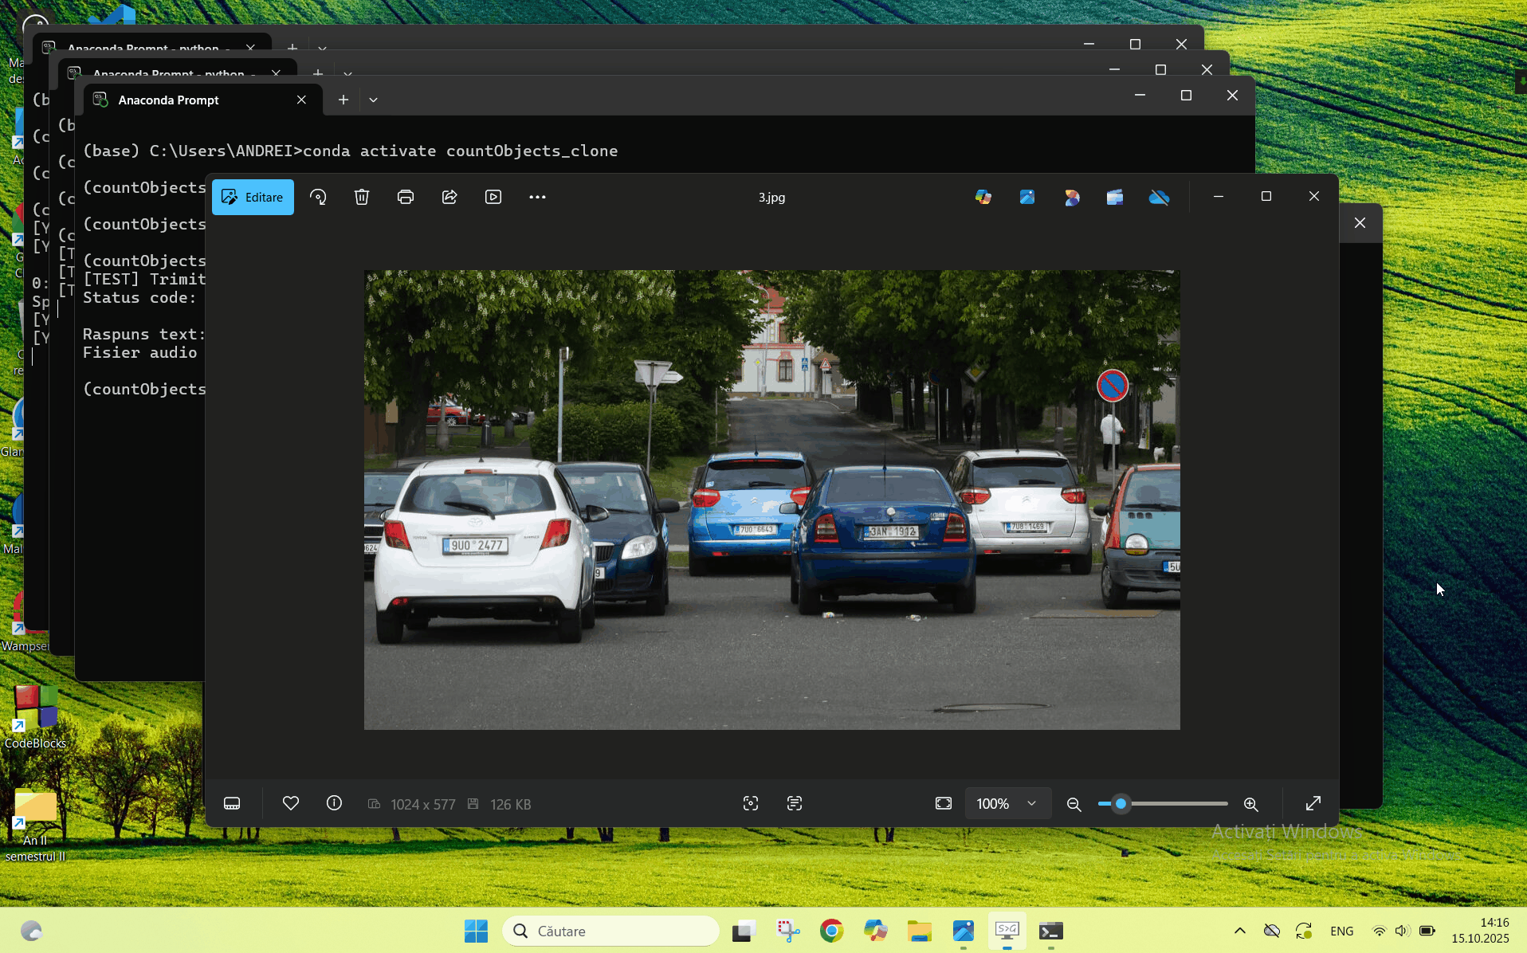This screenshot has width=1527, height=953.
Task: Add new tab in front Anaconda Prompt window
Action: (343, 100)
